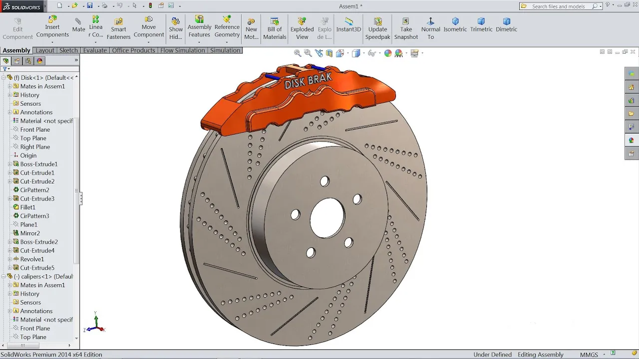Switch to the Sketch tab
Image resolution: width=639 pixels, height=359 pixels.
[x=68, y=50]
